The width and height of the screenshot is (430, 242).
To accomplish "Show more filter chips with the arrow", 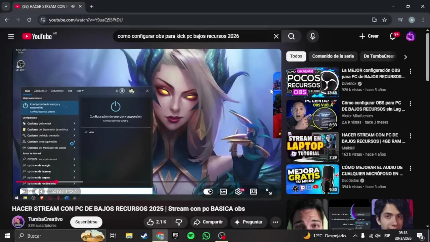I will 405,57.
